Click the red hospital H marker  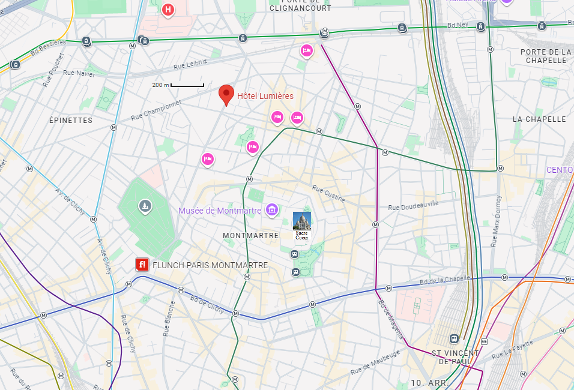coord(168,10)
